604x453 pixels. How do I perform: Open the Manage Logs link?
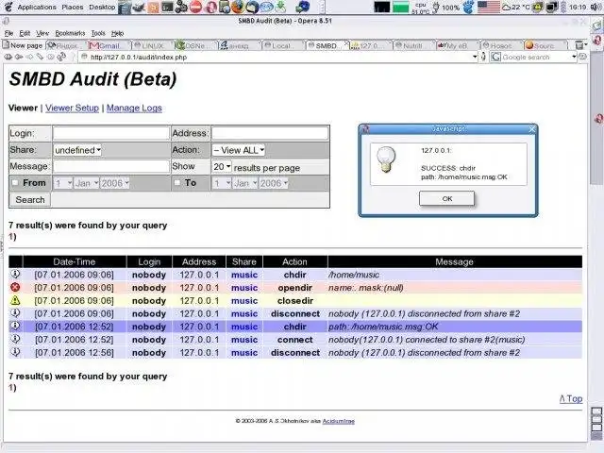pos(134,108)
